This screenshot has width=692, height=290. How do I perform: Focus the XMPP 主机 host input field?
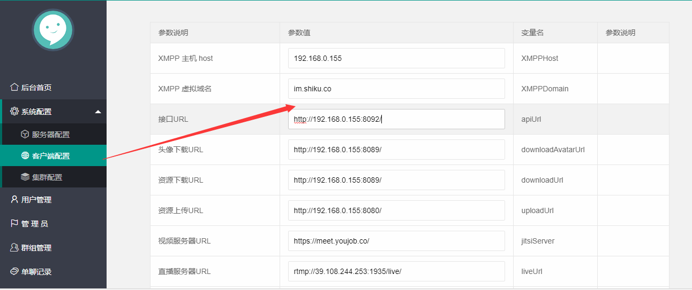pyautogui.click(x=396, y=58)
